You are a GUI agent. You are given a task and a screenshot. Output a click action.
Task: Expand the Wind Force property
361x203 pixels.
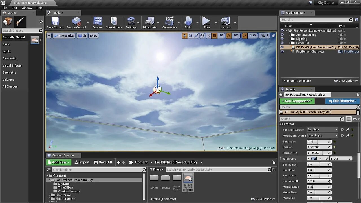[x=281, y=159]
